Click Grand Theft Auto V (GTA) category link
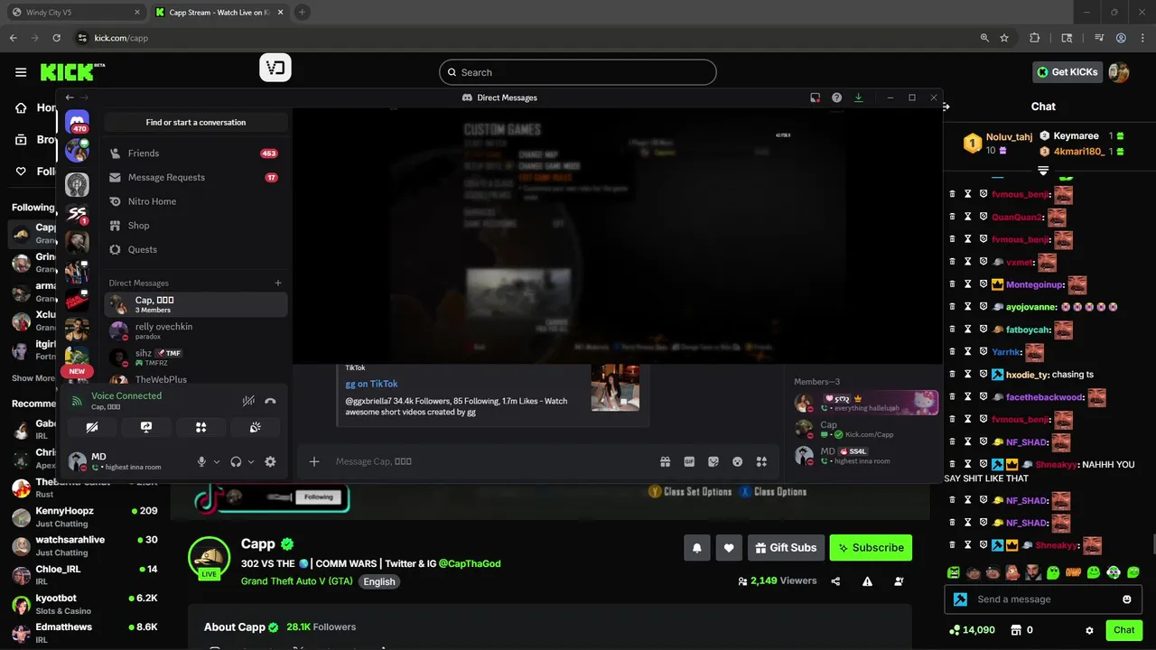This screenshot has height=650, width=1156. [x=297, y=581]
